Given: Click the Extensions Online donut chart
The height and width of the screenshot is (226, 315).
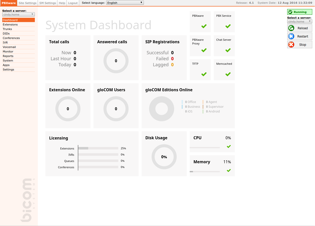Looking at the screenshot, I should tap(68, 109).
